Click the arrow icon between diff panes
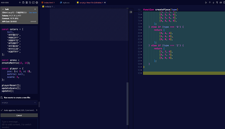Screen dimensions: 225x129 point(131,12)
